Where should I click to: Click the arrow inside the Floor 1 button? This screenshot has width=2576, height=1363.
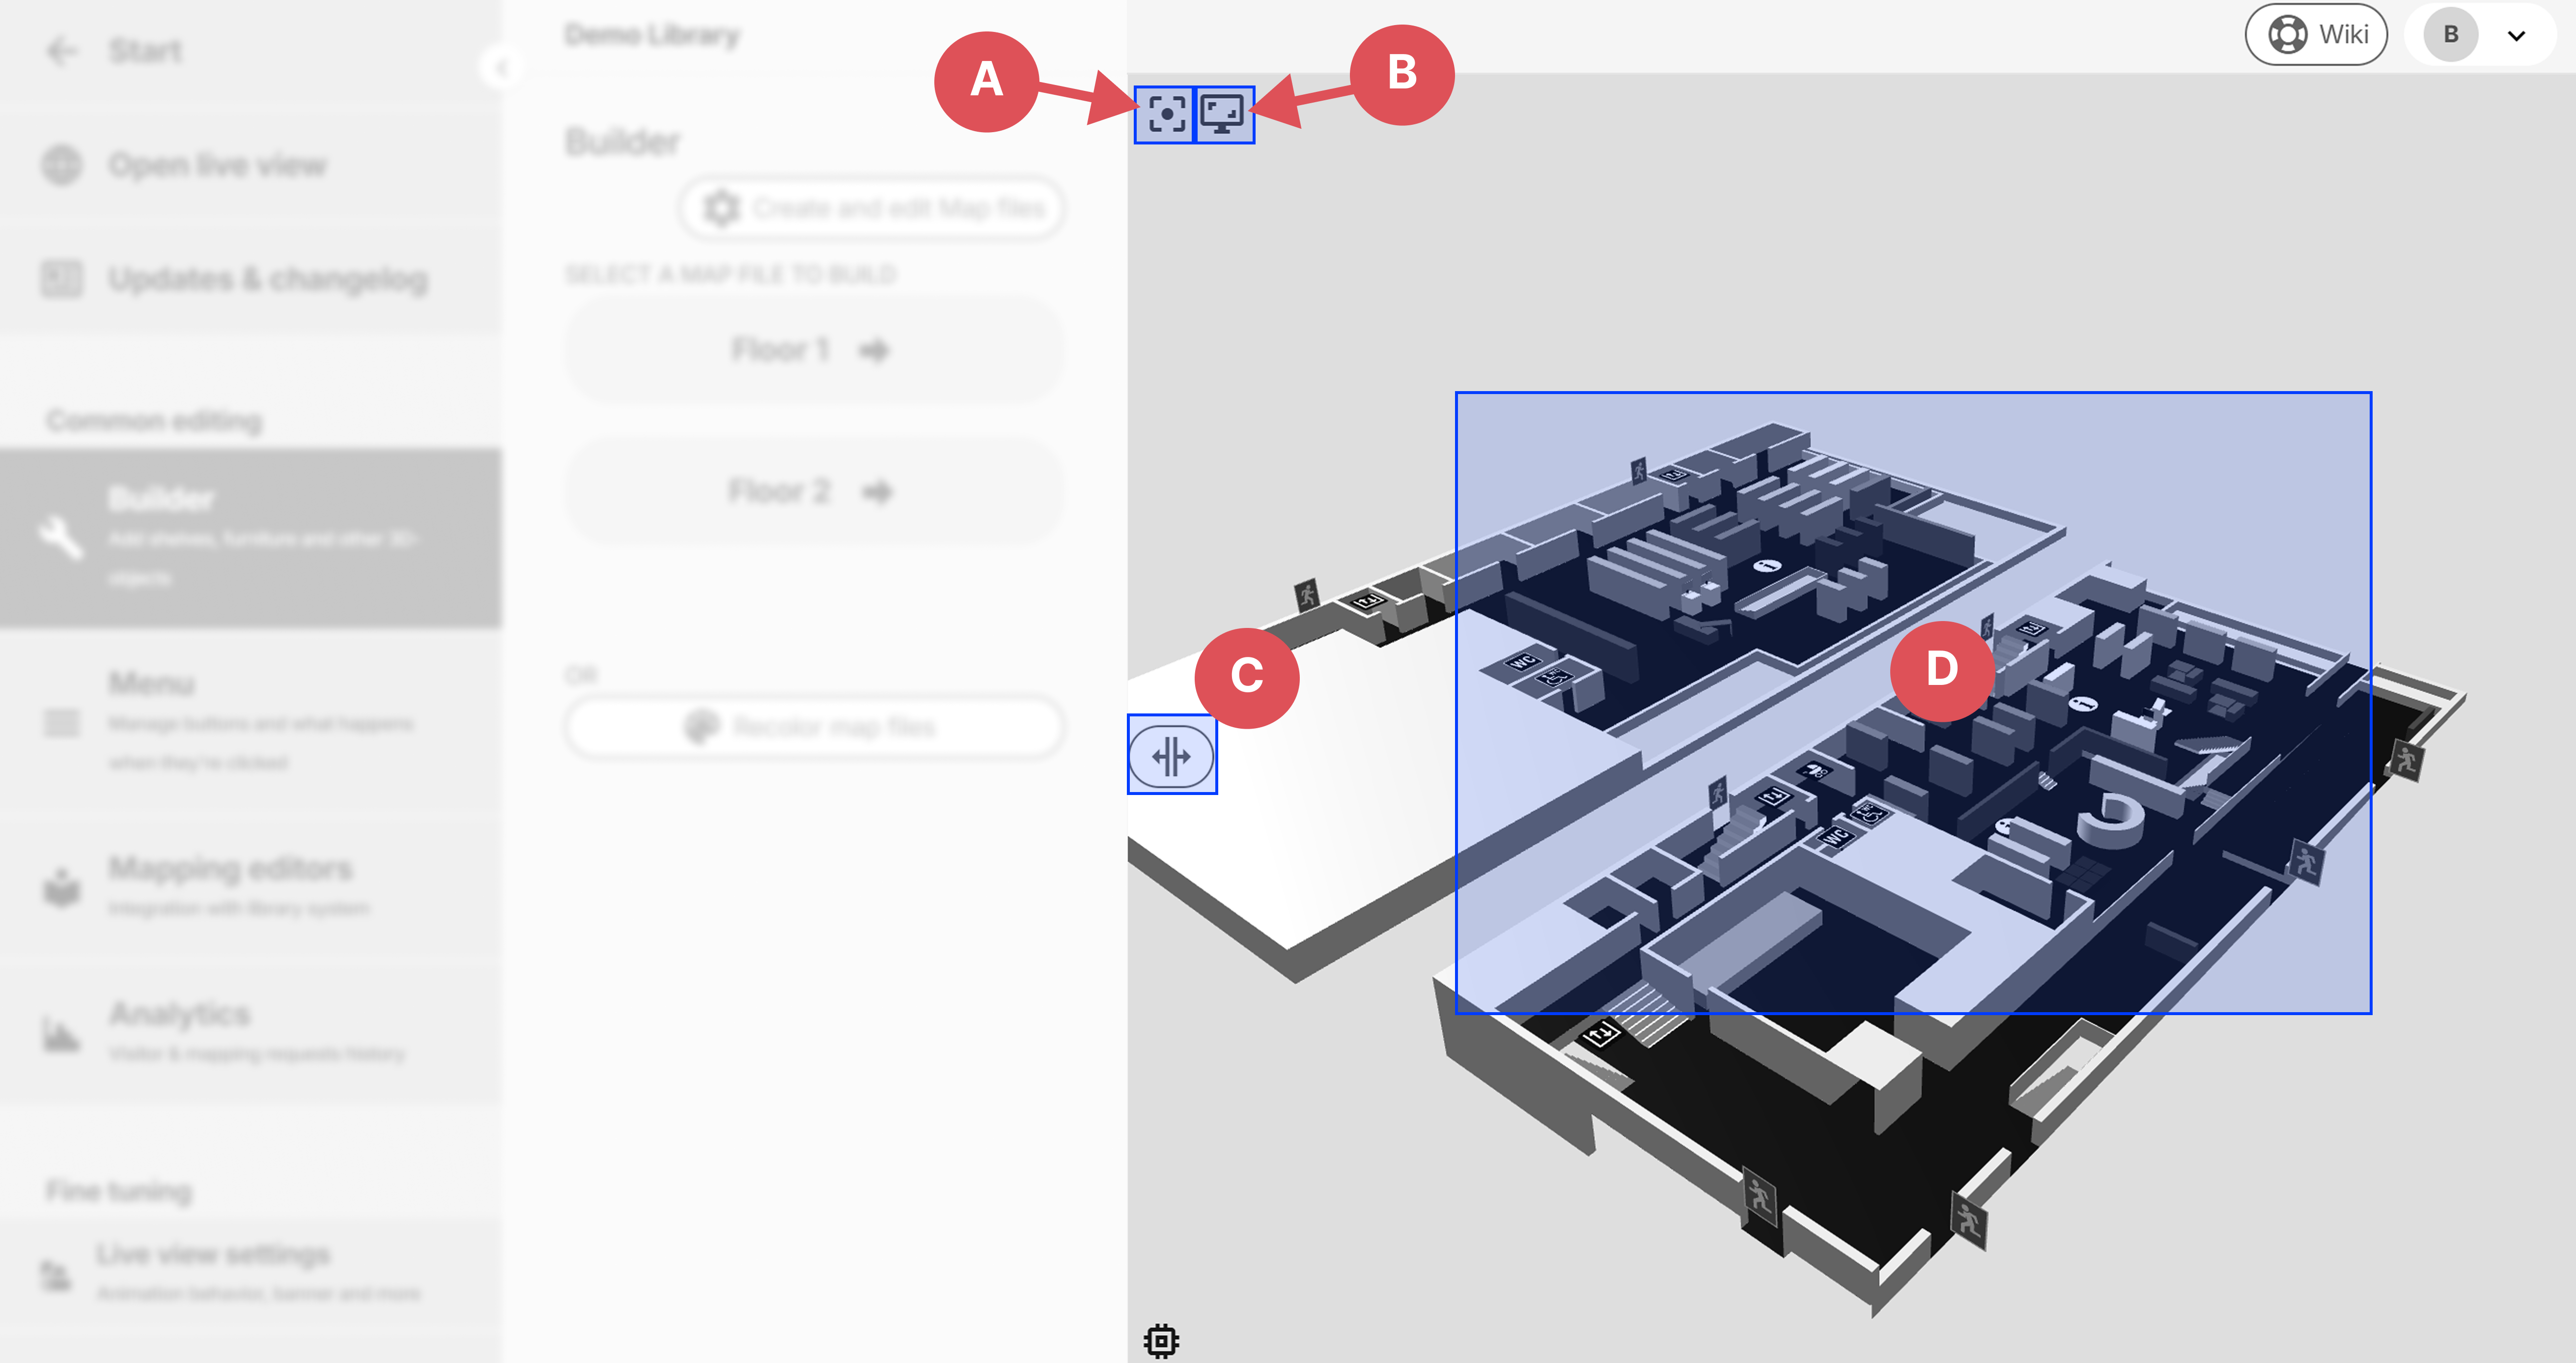tap(875, 350)
